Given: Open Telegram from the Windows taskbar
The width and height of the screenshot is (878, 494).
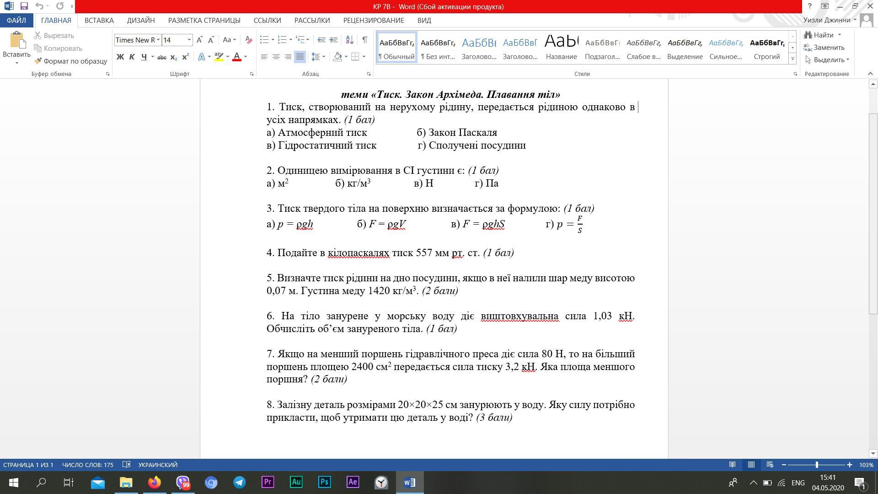Looking at the screenshot, I should click(x=239, y=483).
